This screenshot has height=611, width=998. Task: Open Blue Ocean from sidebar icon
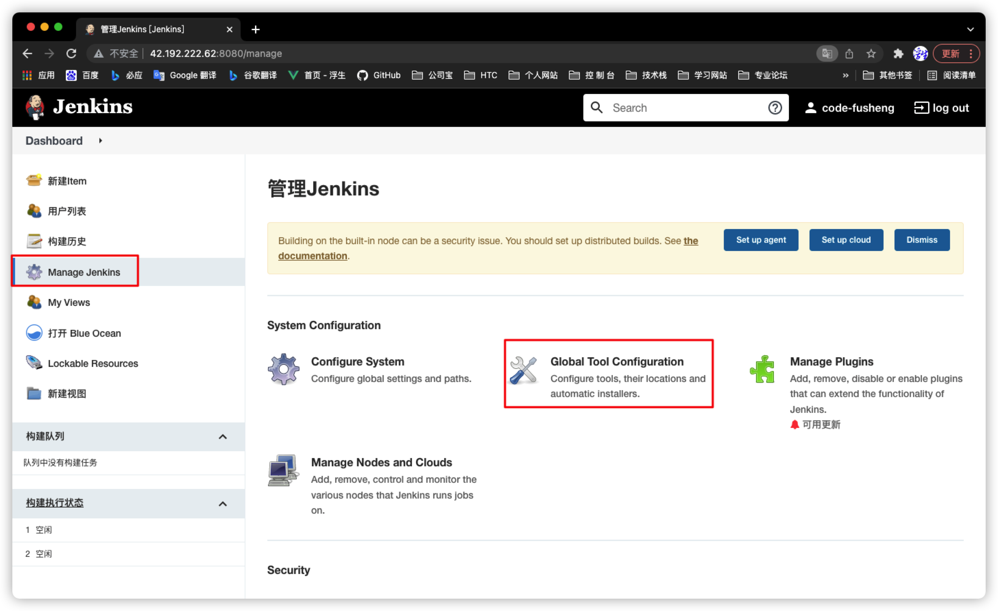tap(34, 333)
